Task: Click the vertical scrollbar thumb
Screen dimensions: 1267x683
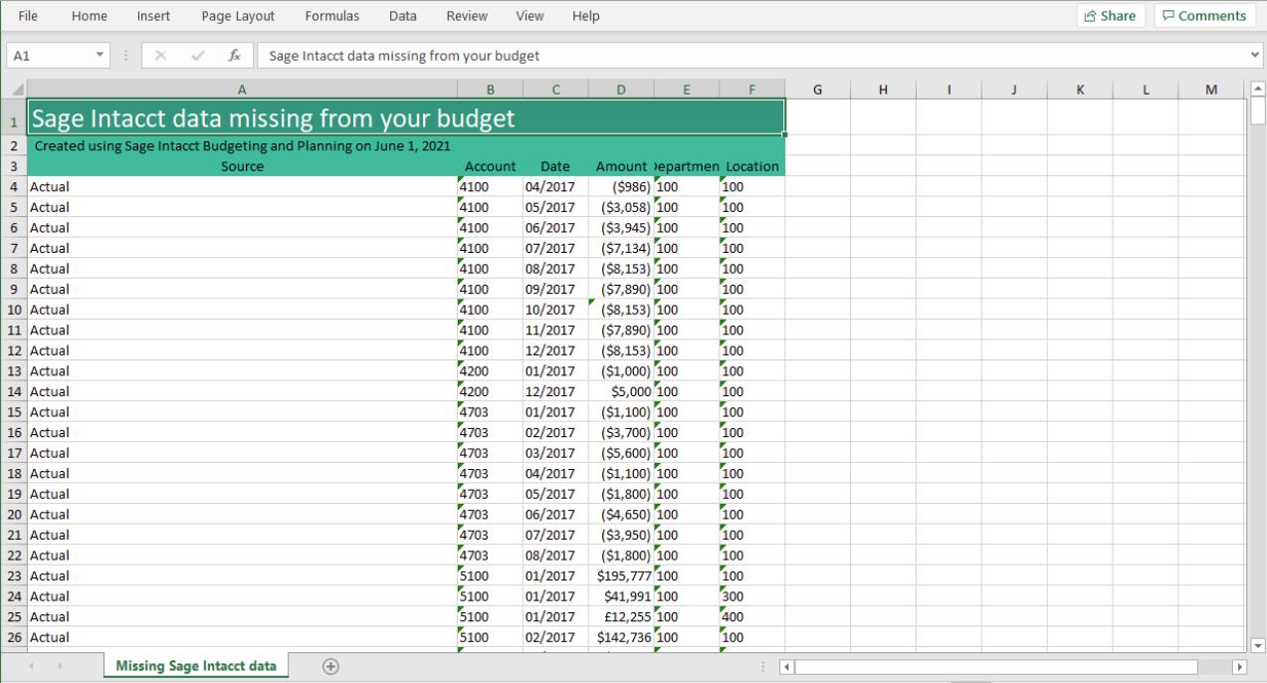Action: click(x=1257, y=110)
